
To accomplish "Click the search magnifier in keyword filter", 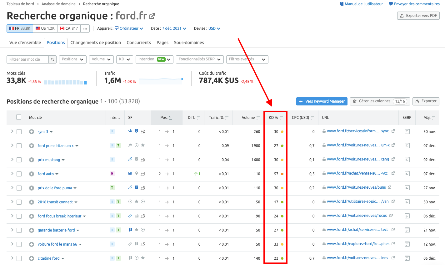I will (52, 59).
